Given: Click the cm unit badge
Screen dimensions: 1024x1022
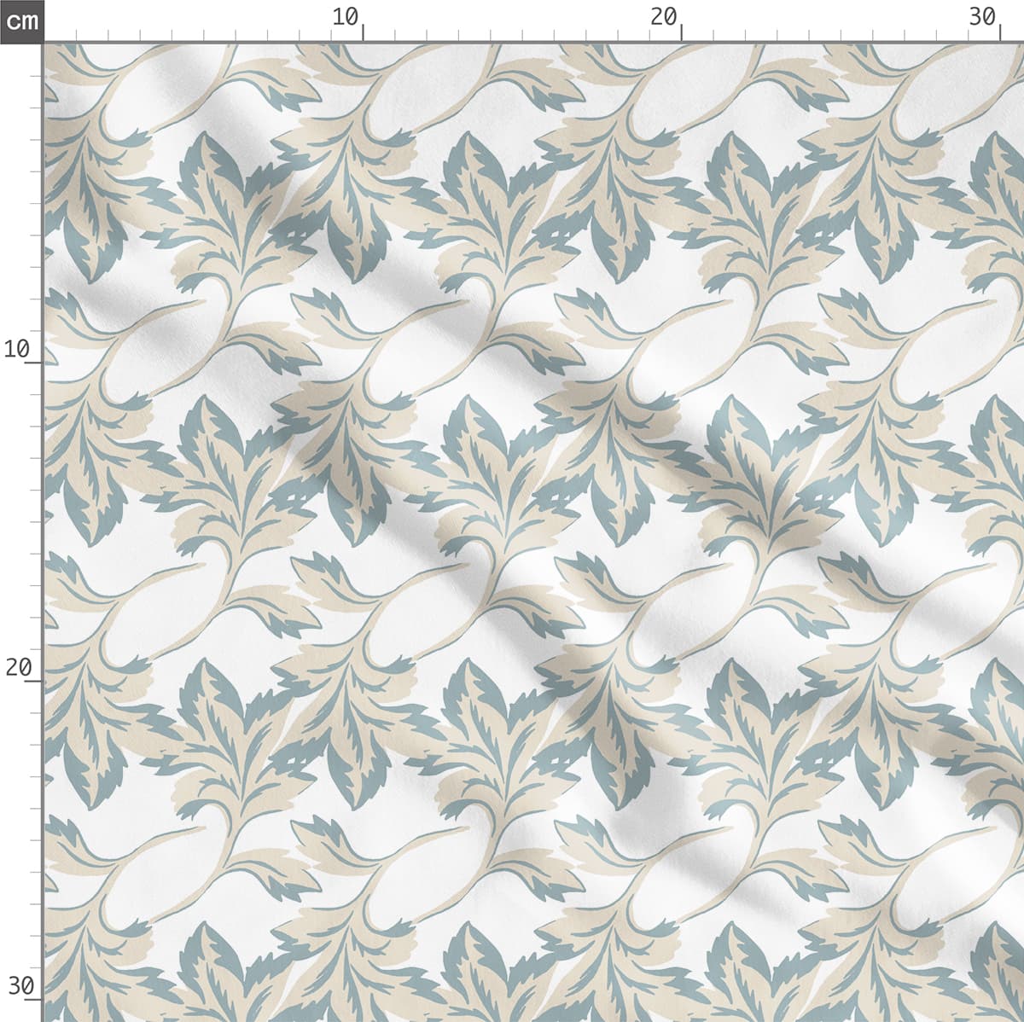Looking at the screenshot, I should pyautogui.click(x=20, y=20).
